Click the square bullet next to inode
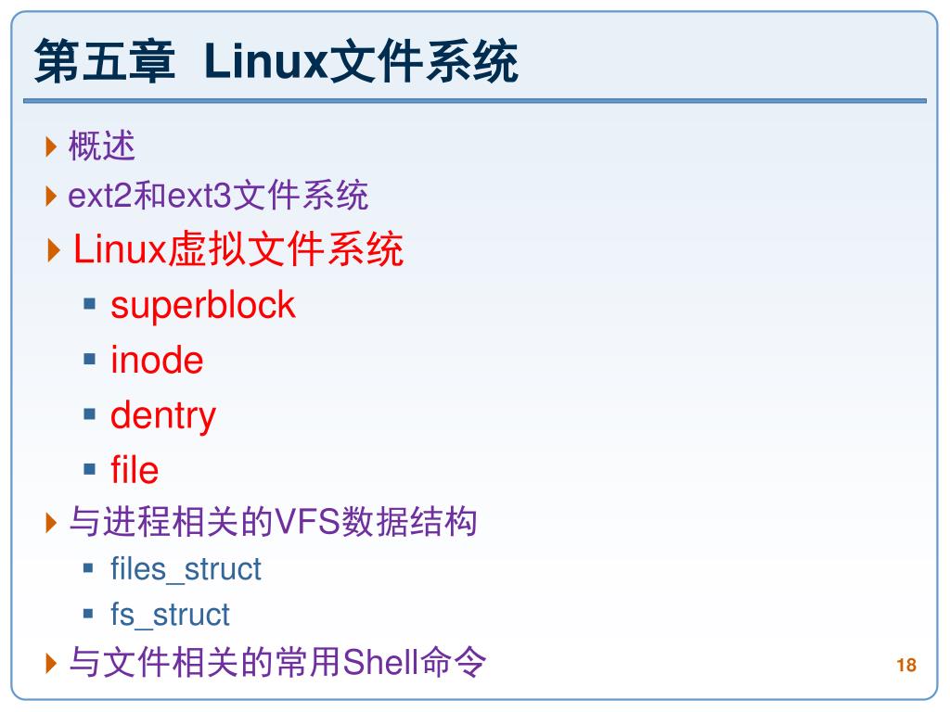 click(90, 359)
